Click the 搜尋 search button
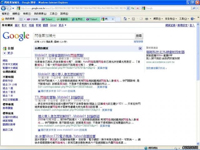The width and height of the screenshot is (200, 150). point(139,36)
